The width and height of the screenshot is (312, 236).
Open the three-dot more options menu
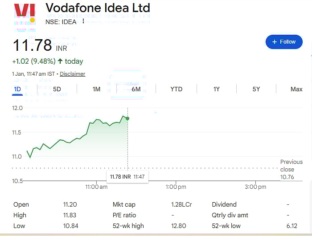coord(83,21)
